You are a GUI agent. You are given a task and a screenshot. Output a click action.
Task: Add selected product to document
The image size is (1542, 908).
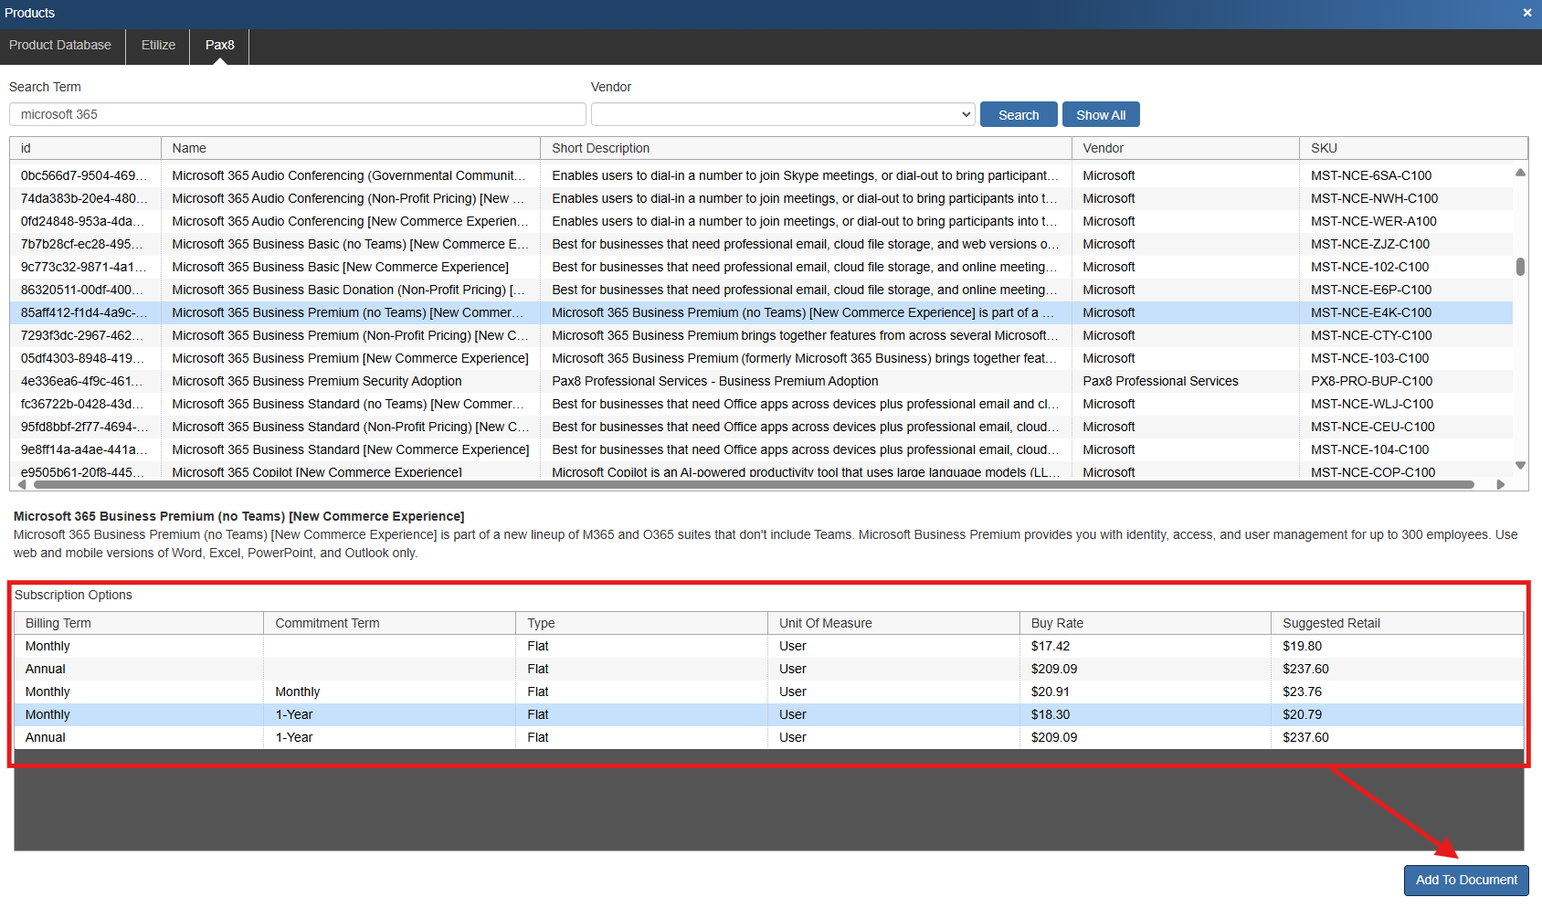coord(1465,880)
